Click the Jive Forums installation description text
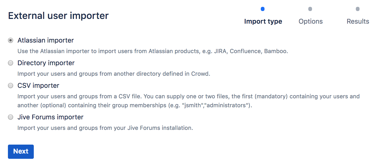The image size is (378, 163). (105, 128)
